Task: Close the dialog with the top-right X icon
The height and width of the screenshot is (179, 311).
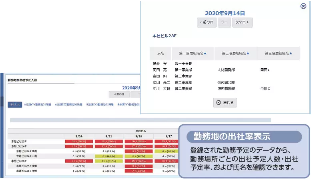Action: [x=303, y=6]
